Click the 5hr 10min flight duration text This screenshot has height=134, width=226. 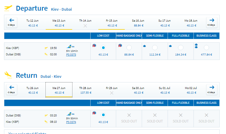pyautogui.click(x=72, y=51)
